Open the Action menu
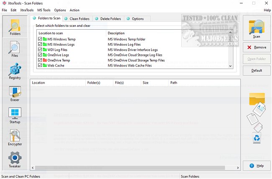 tap(74, 10)
